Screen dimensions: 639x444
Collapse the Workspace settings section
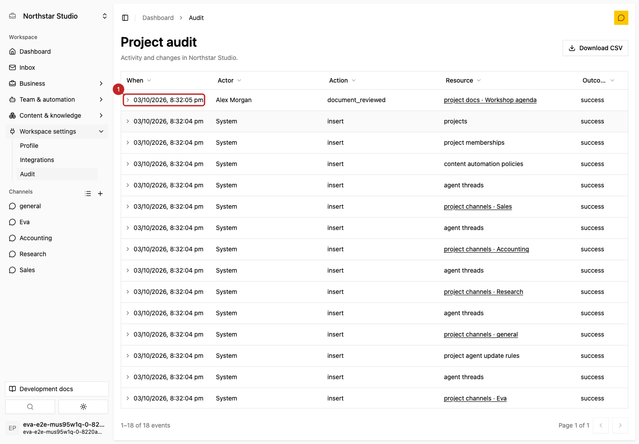(x=57, y=131)
